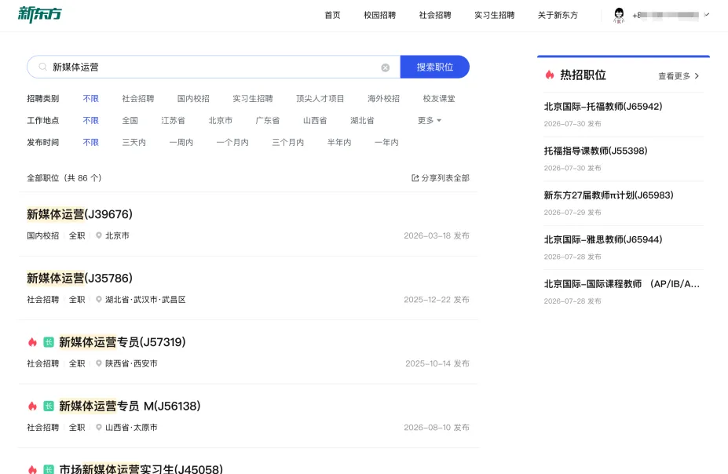728x474 pixels.
Task: Click the location pin for 湖北省·武汉市·武昌区
Action: 98,300
